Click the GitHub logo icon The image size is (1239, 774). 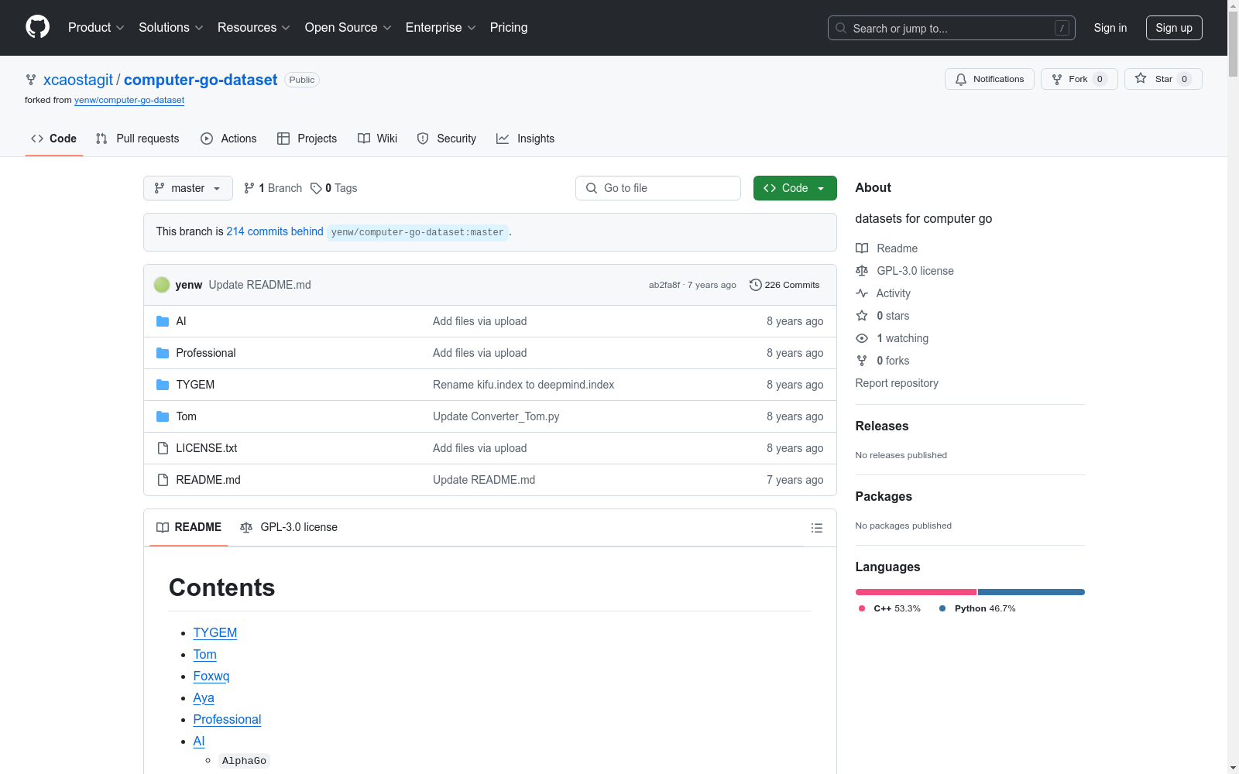point(37,27)
